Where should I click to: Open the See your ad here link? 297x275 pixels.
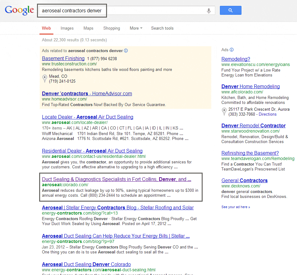[235, 207]
